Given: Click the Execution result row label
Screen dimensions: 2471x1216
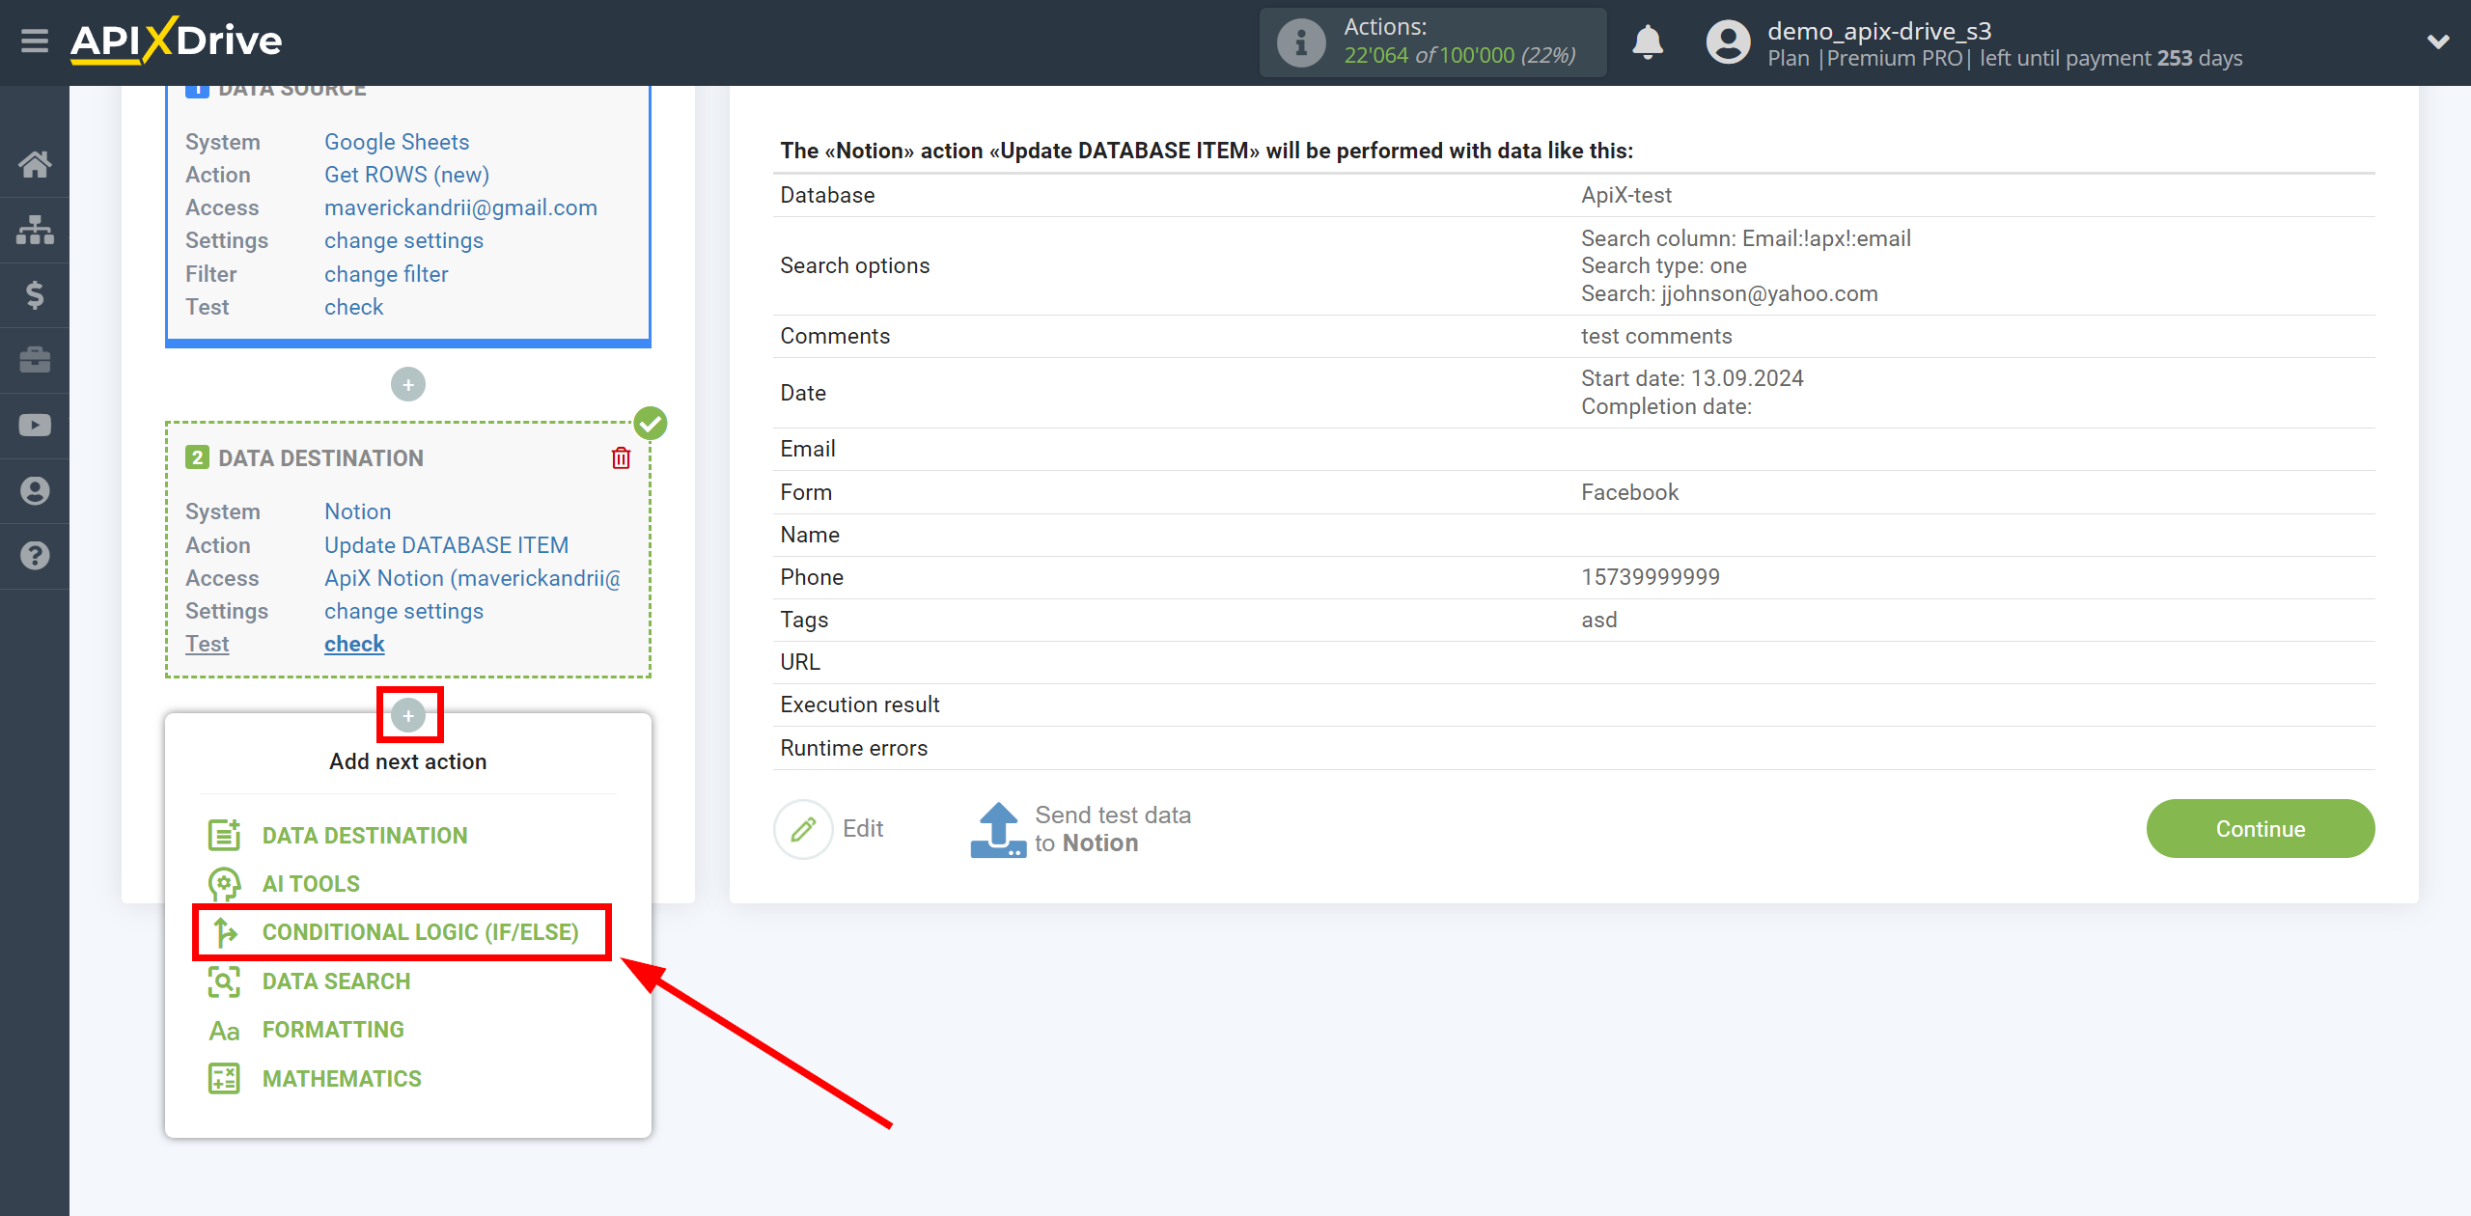Looking at the screenshot, I should point(859,705).
